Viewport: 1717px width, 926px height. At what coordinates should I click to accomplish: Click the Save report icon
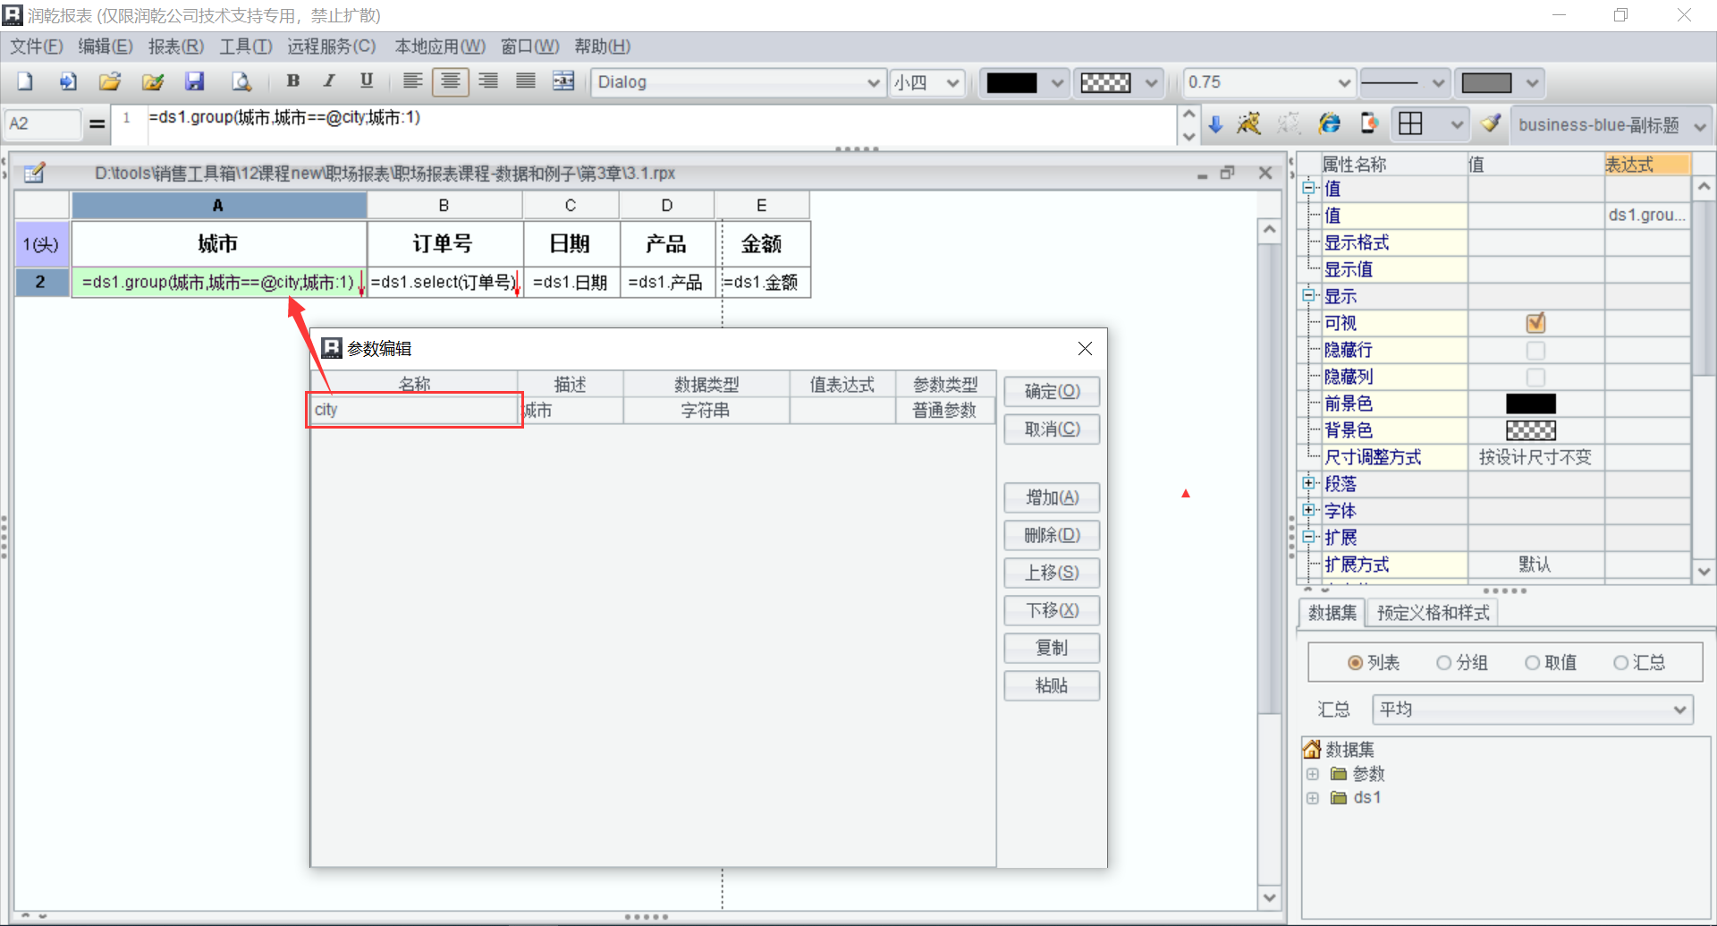click(x=194, y=81)
